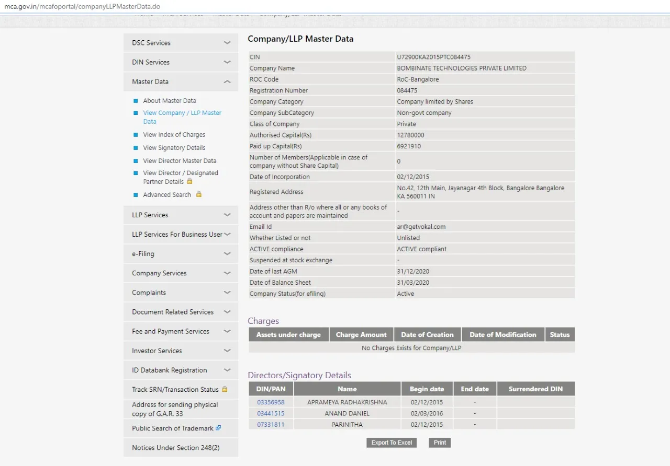Click the Assets under charge column header
The width and height of the screenshot is (670, 466).
pos(288,335)
